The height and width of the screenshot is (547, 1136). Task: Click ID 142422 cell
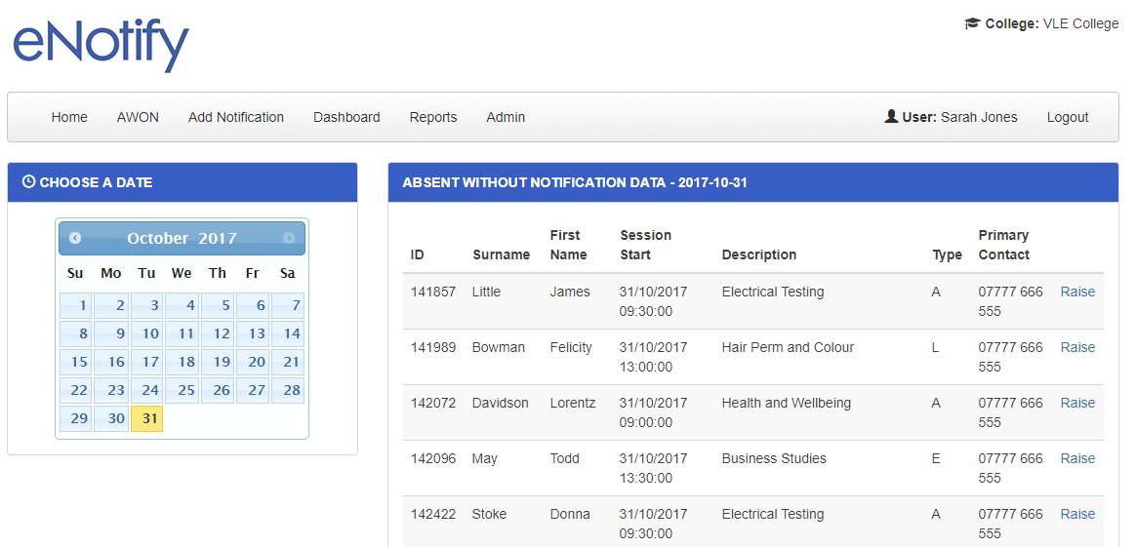click(x=433, y=514)
